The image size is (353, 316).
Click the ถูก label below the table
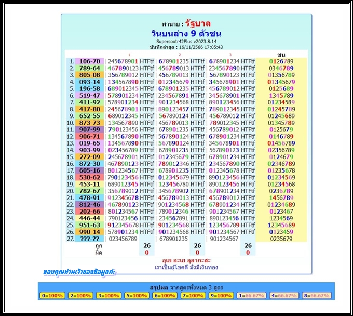[99, 246]
